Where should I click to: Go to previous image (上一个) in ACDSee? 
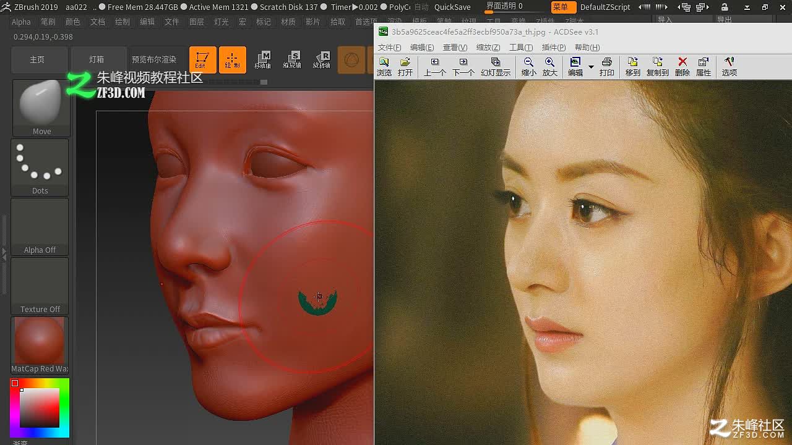click(x=435, y=67)
